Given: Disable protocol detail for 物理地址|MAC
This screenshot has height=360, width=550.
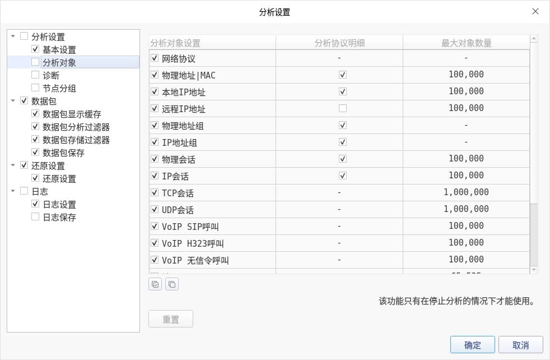Looking at the screenshot, I should tap(343, 75).
